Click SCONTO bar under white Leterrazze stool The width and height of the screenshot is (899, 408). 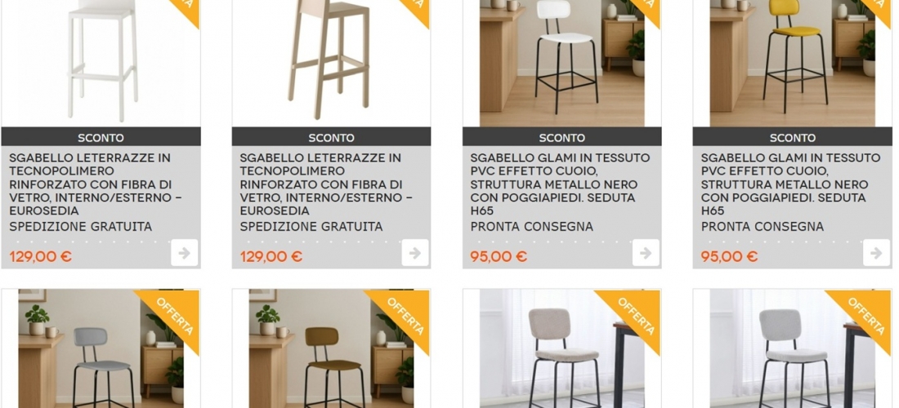tap(101, 137)
